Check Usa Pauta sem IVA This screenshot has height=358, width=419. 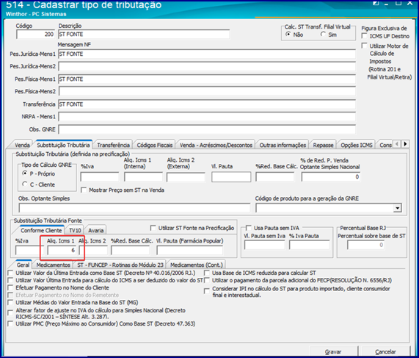pos(249,228)
